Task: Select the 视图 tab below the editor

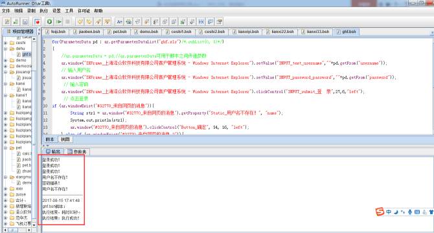Action: click(x=65, y=139)
